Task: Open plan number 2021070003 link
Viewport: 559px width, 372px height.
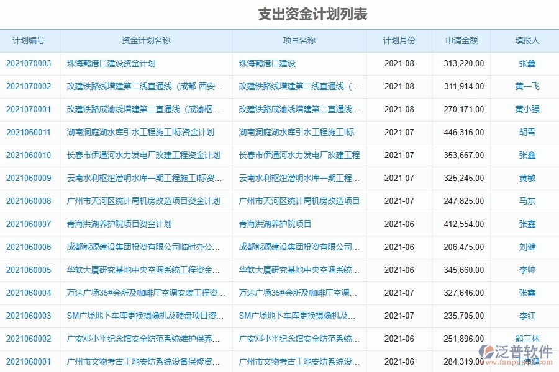Action: [x=30, y=63]
